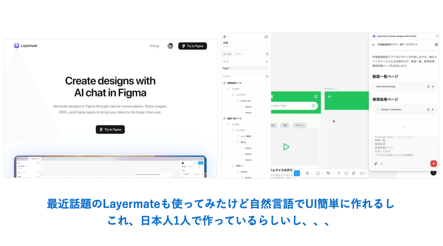Click the search icon in Figma's left sidebar
The image size is (443, 246).
pos(267,54)
